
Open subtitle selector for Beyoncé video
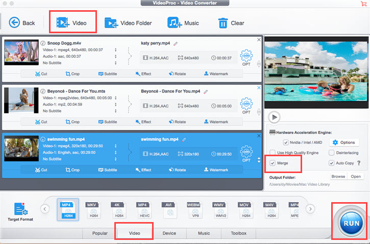[116, 111]
